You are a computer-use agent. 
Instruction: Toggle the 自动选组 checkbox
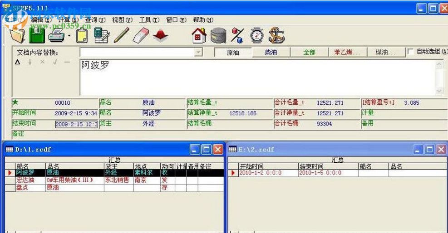[411, 52]
